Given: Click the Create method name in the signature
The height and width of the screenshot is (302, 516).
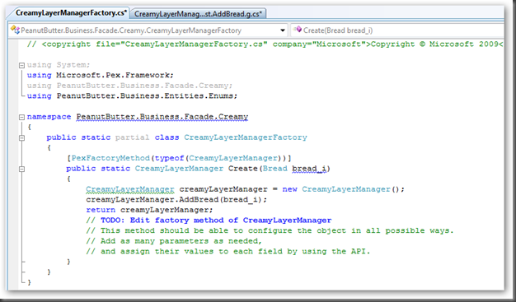Looking at the screenshot, I should point(243,169).
